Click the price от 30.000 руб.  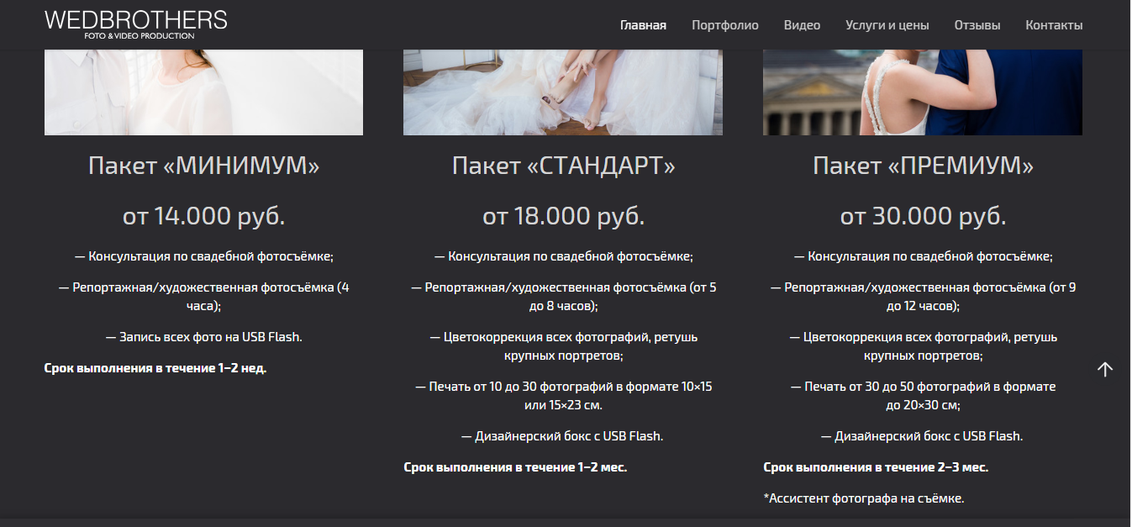click(923, 216)
